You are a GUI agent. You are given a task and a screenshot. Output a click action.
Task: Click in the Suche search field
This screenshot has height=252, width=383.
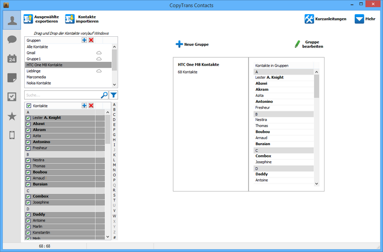click(x=62, y=95)
